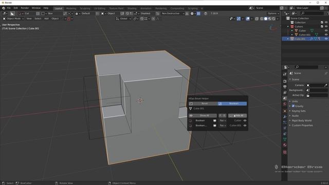Open first boolean's Fast solver dropdown

223,121
